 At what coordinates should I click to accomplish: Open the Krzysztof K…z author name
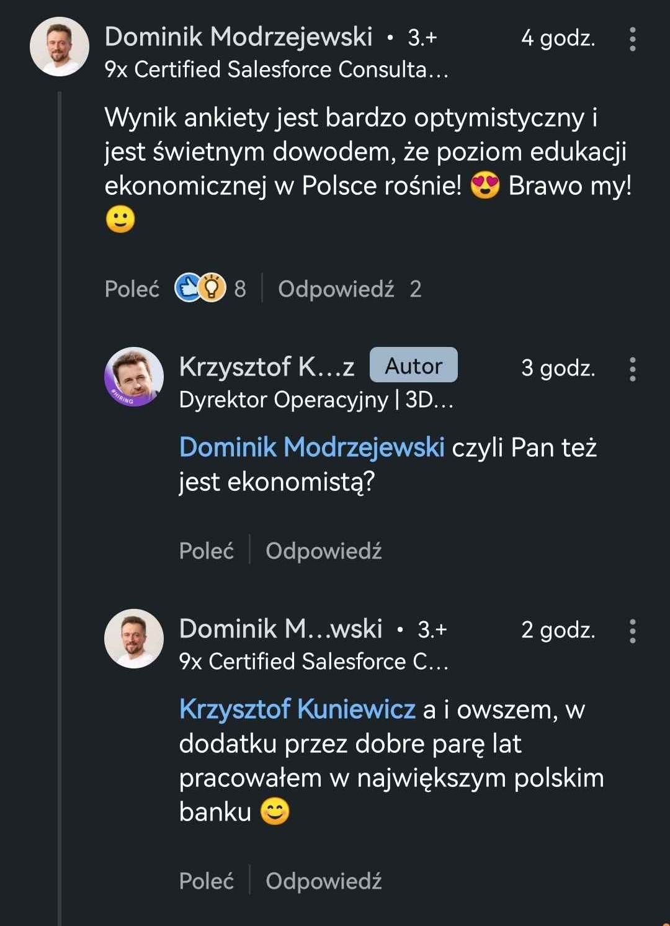(267, 367)
